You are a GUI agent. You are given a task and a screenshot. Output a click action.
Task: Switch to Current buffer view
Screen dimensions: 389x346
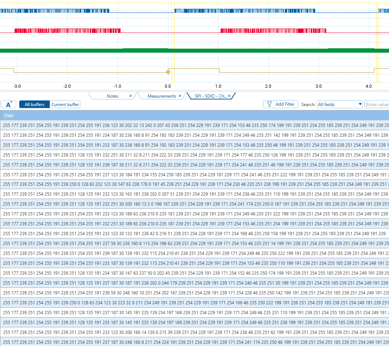click(x=65, y=105)
